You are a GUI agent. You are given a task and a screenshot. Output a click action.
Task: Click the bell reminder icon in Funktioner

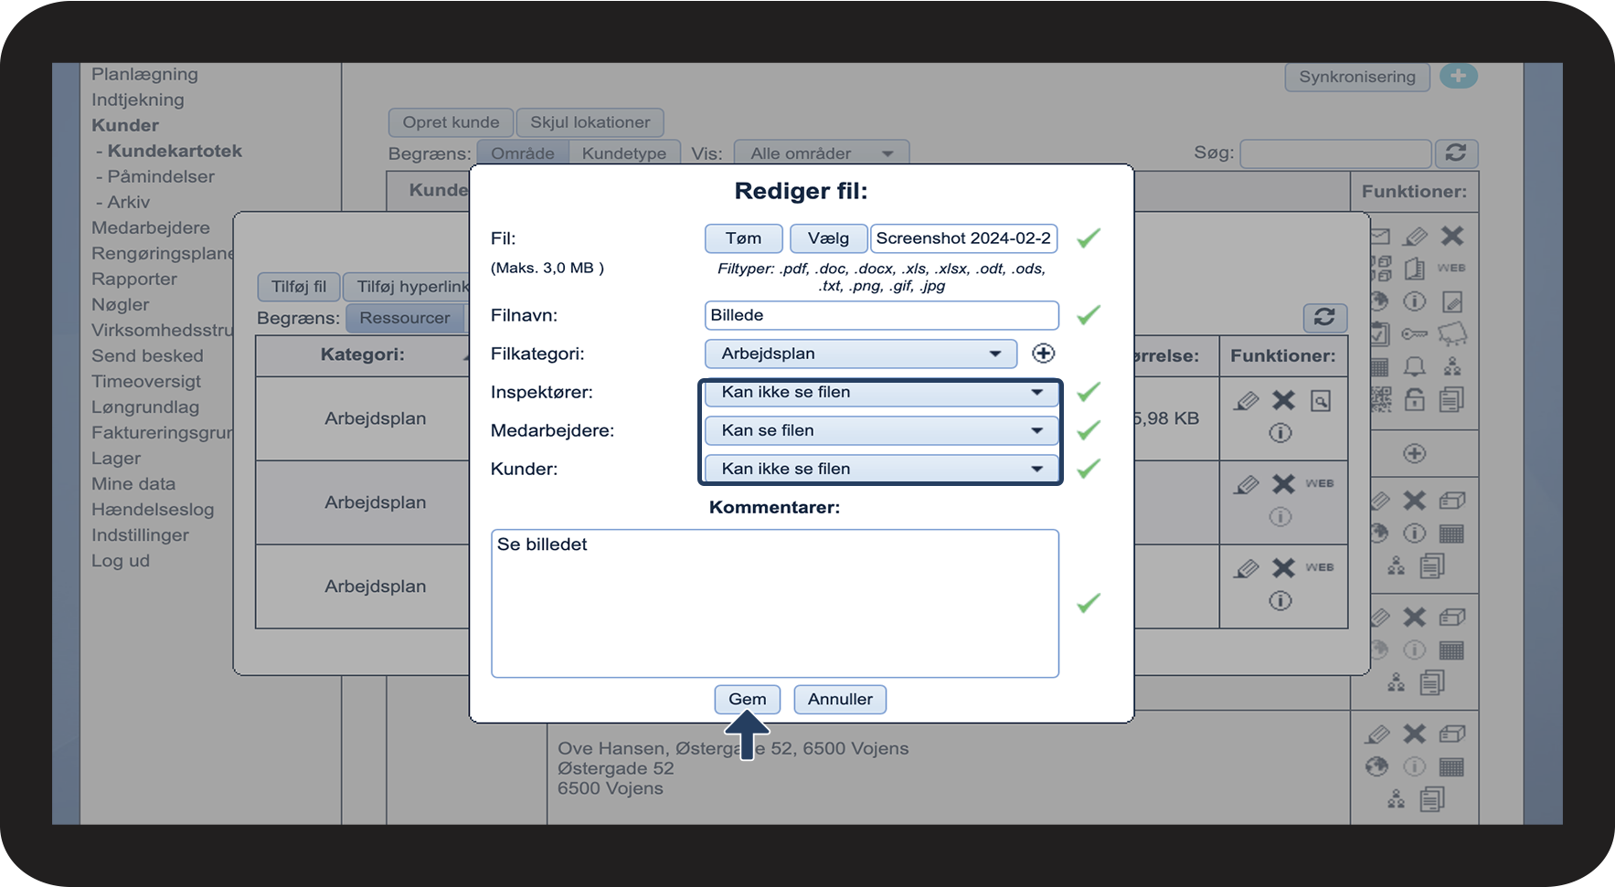[x=1415, y=367]
